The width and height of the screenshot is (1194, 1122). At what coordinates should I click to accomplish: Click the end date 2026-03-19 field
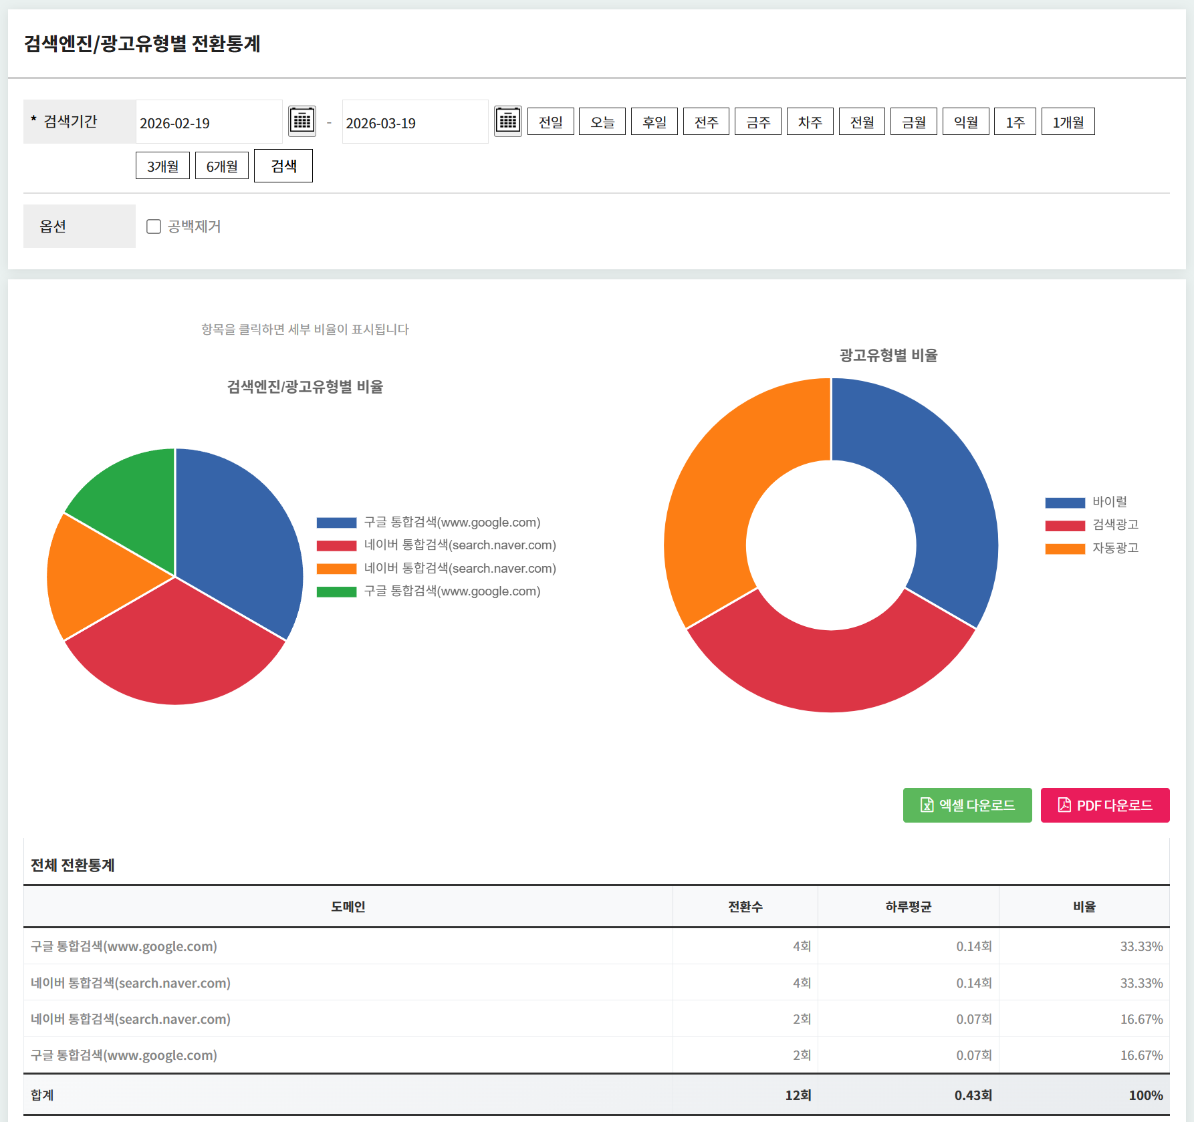pos(414,122)
